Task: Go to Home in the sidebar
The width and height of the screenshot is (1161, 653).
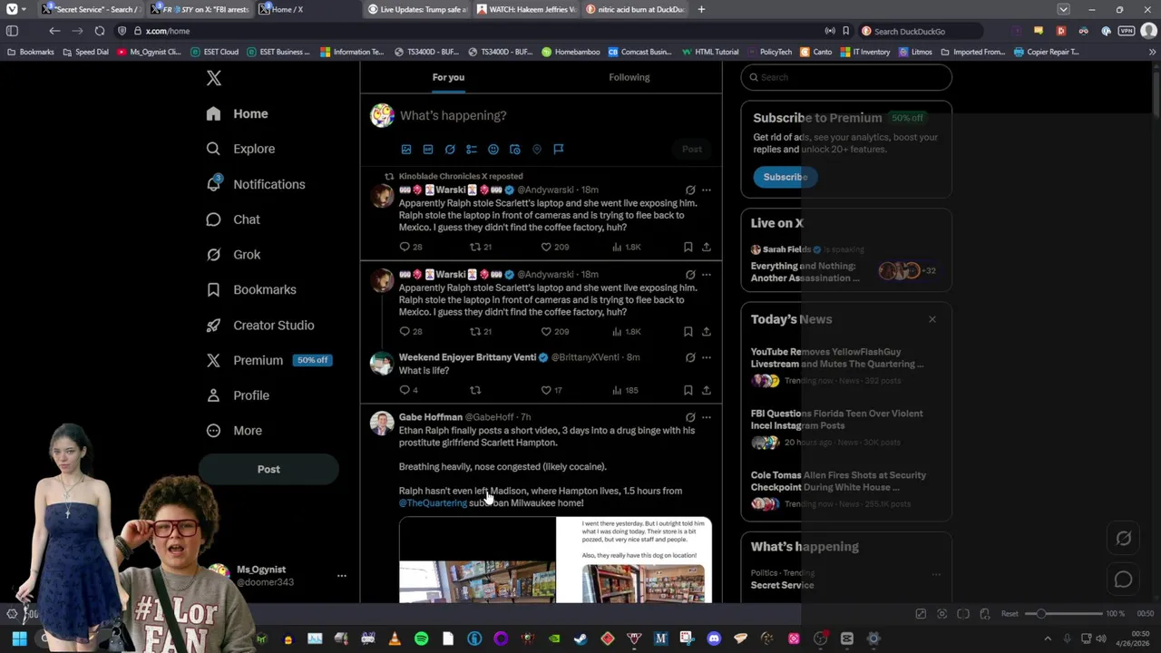Action: [x=237, y=113]
